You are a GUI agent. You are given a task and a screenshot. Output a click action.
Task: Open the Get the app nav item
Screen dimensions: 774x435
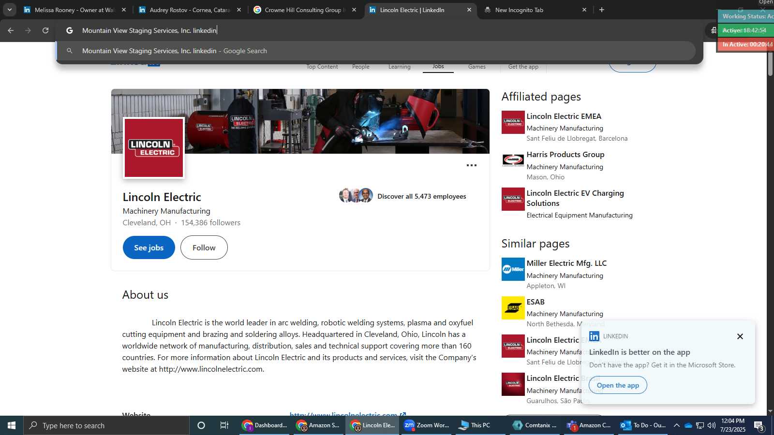(523, 67)
